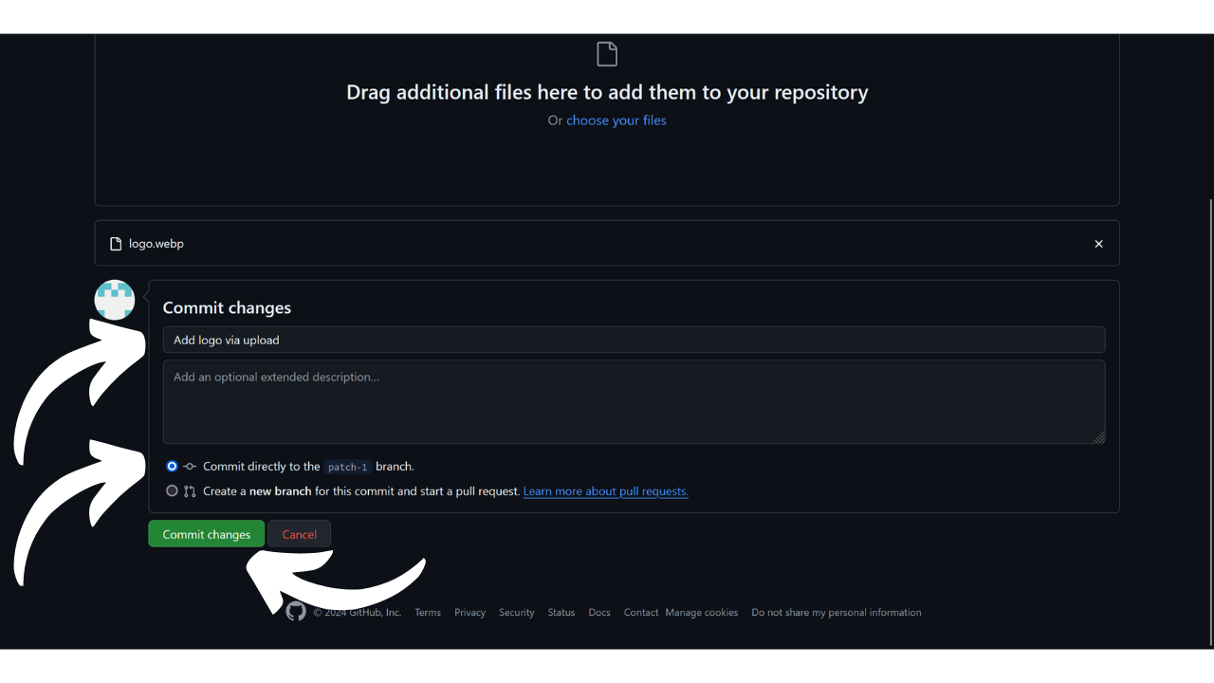Screen dimensions: 1214x683
Task: Open the Terms footer link
Action: click(x=428, y=613)
